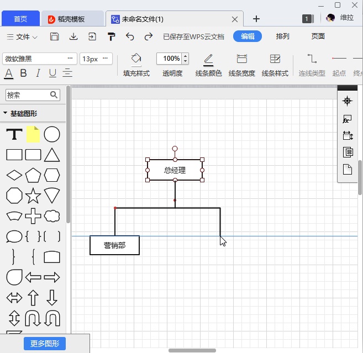Collapse the 基础图形 shapes section
The width and height of the screenshot is (363, 353).
[x=5, y=113]
